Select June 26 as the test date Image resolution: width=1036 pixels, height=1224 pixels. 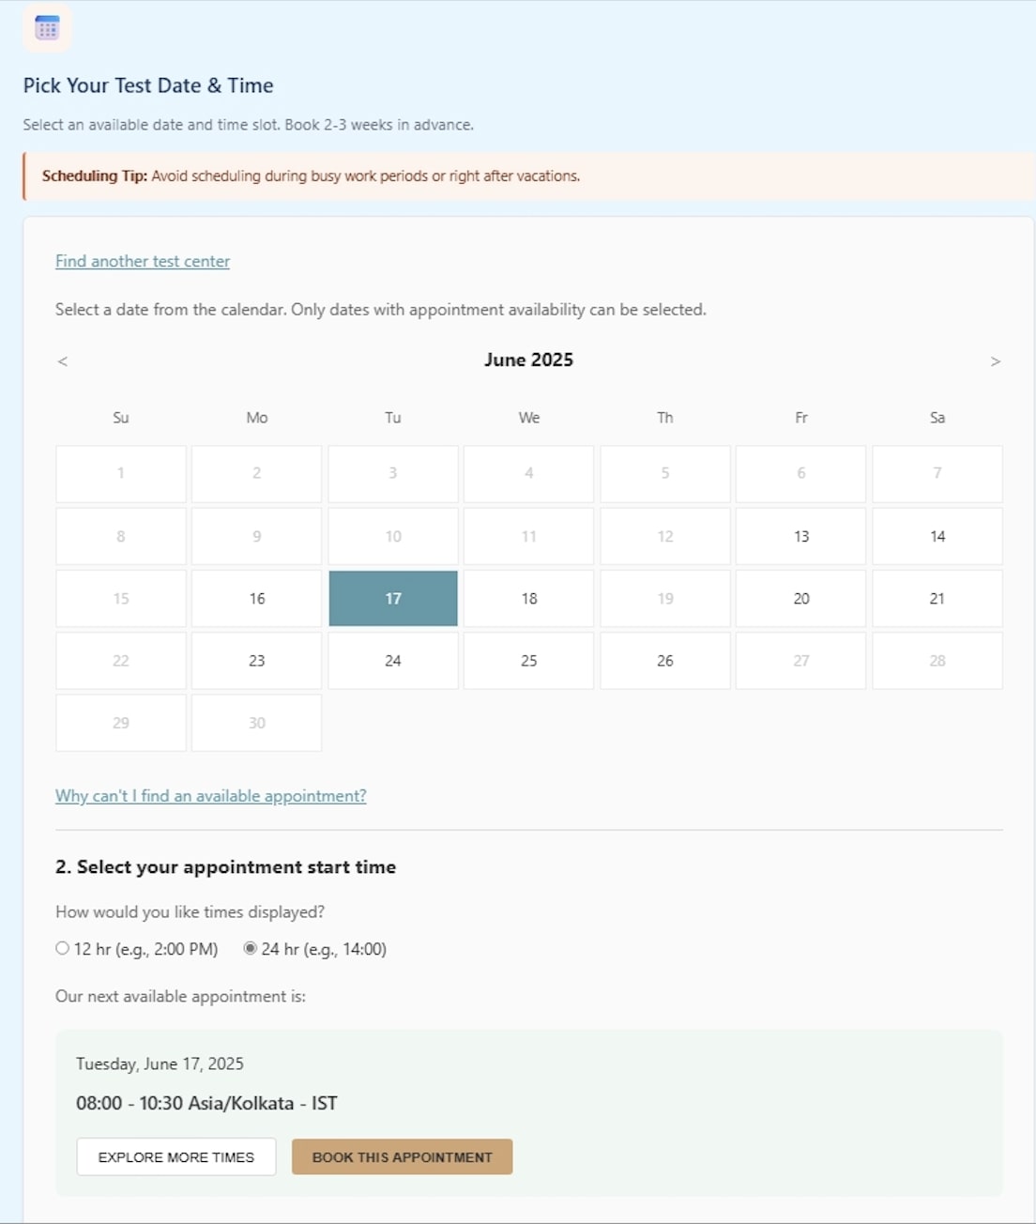[664, 660]
